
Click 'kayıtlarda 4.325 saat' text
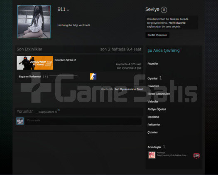point(129,64)
